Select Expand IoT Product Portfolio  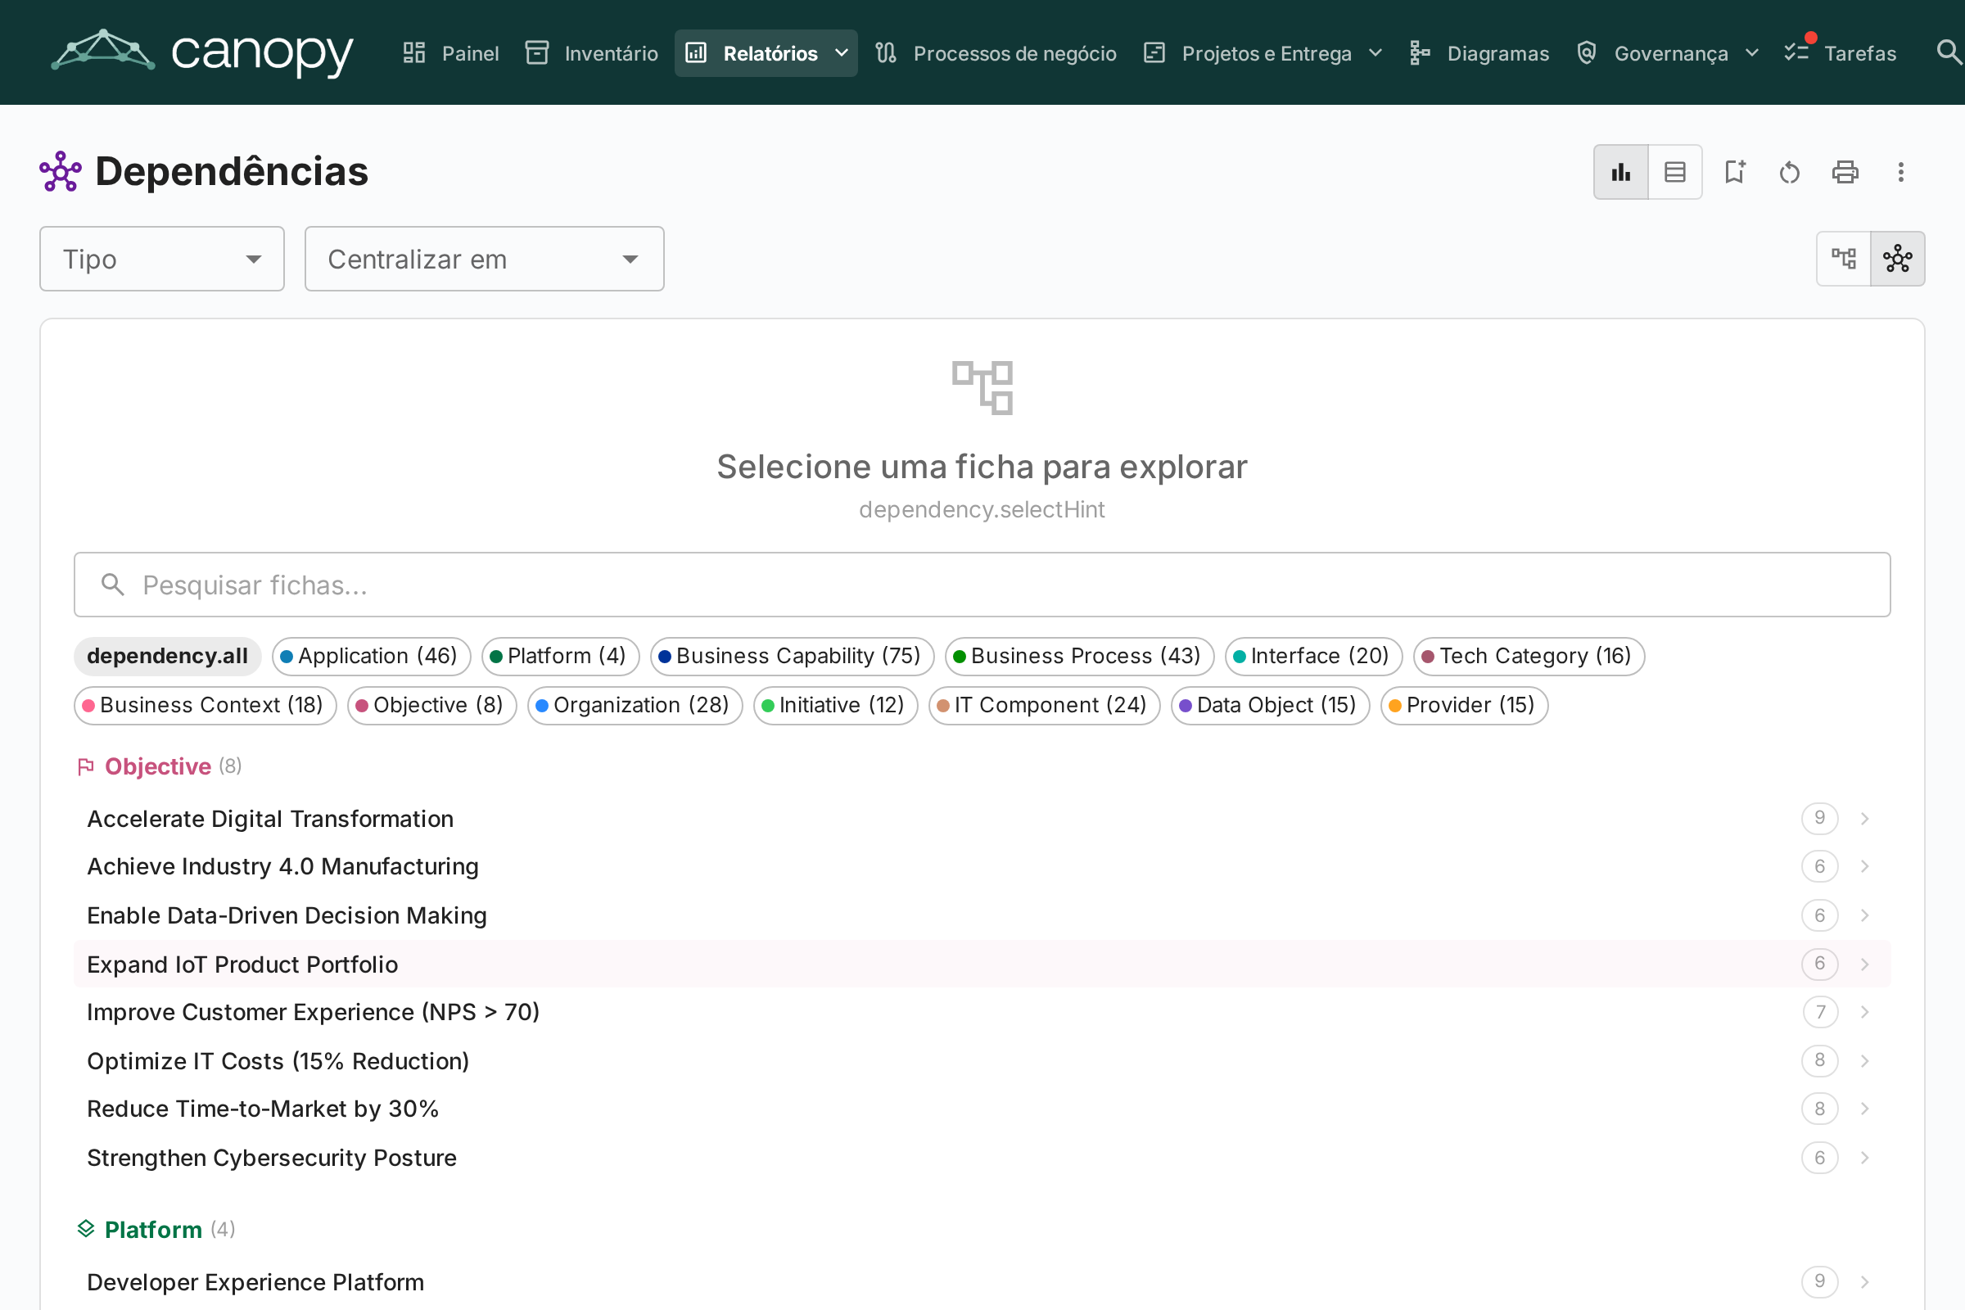pyautogui.click(x=982, y=964)
